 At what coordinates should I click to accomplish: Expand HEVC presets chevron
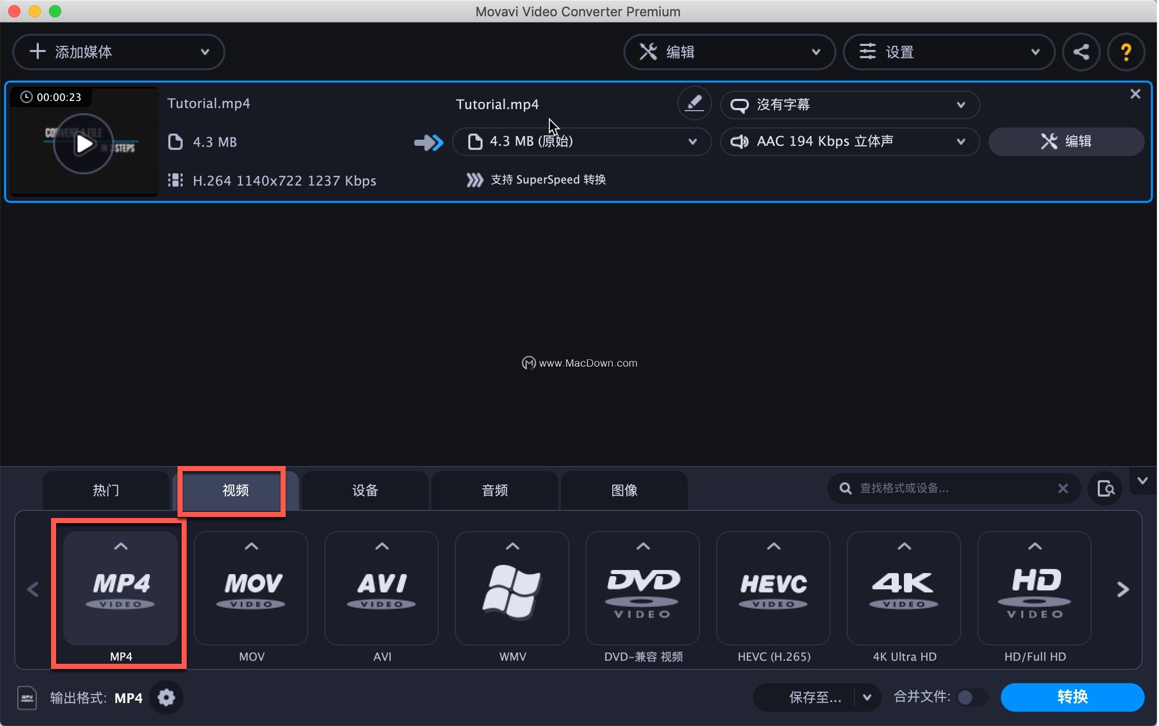click(773, 546)
